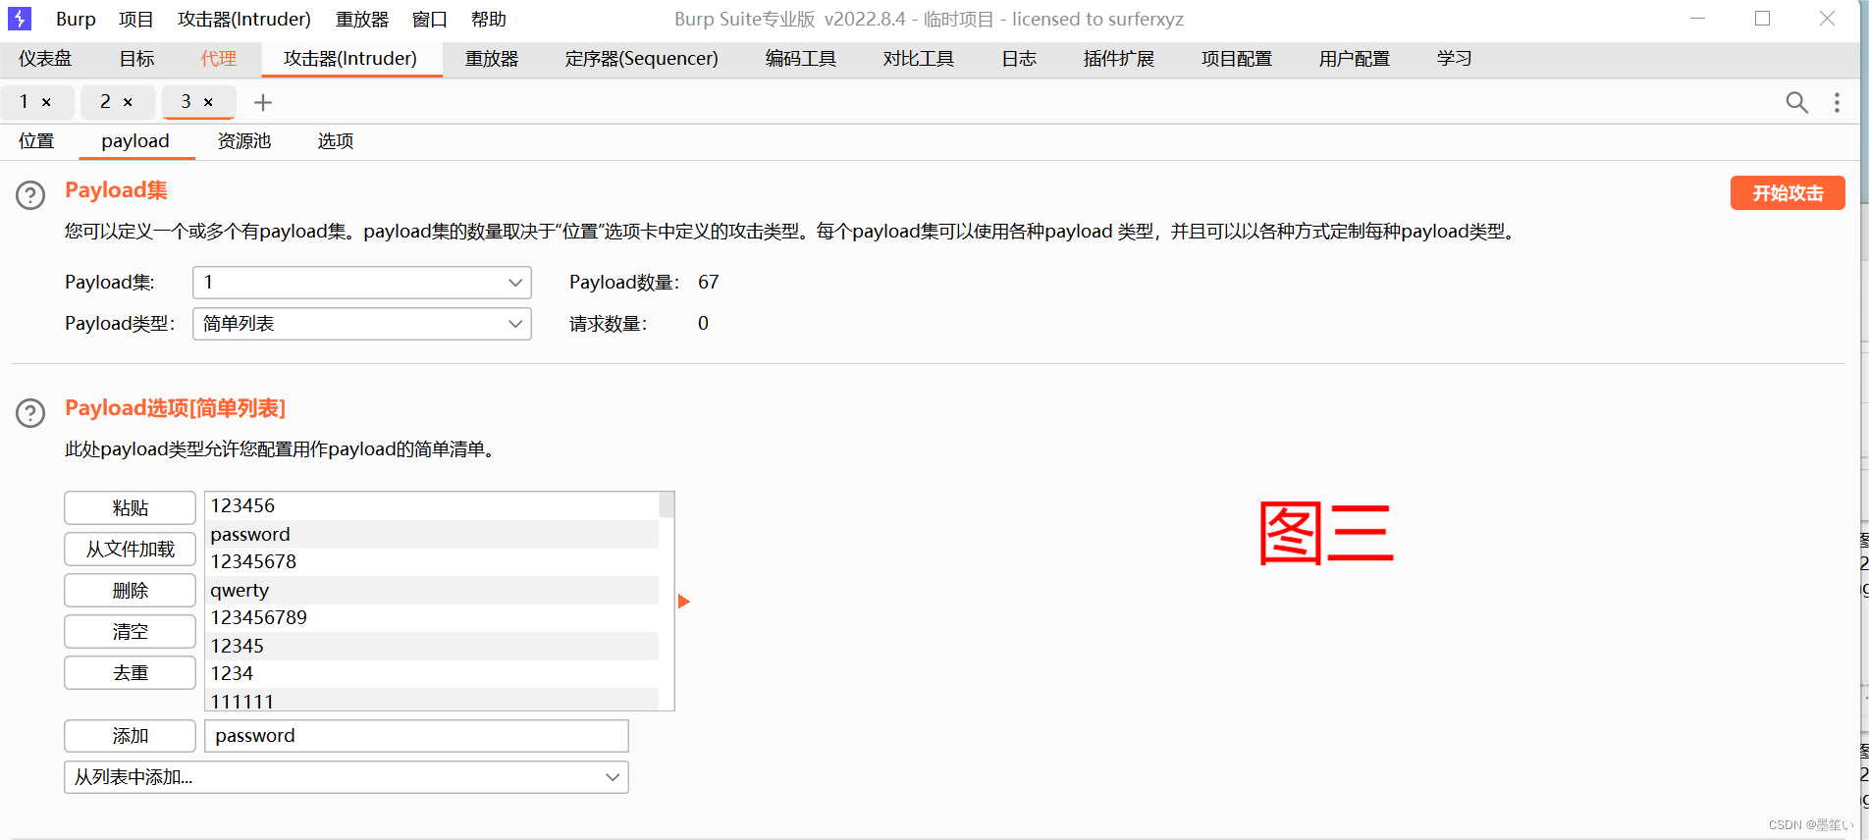Switch to the 日志 tab
Viewport: 1869px width, 840px height.
pos(1019,59)
